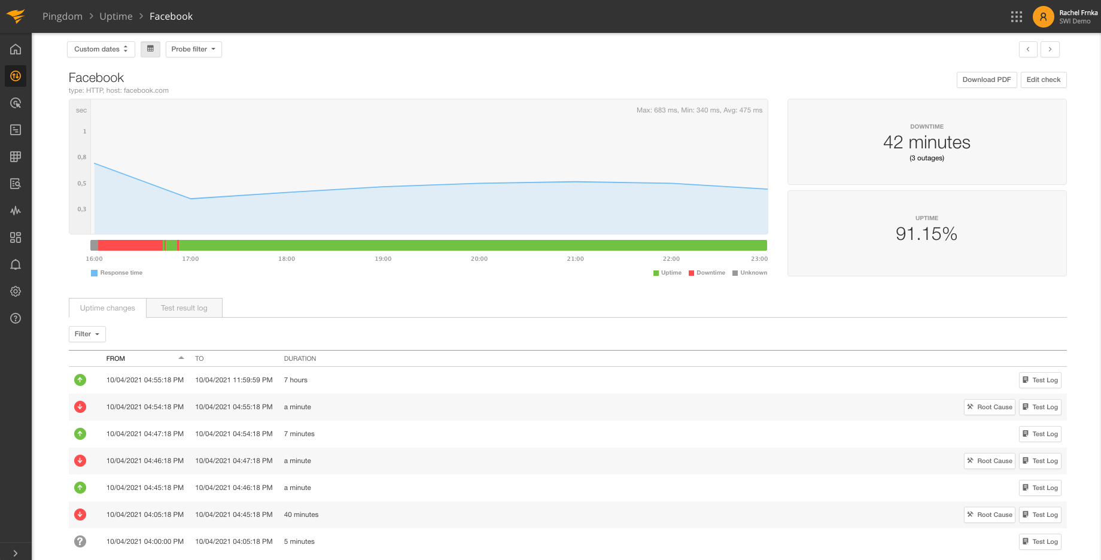Click the Uptime breadcrumb

click(x=116, y=16)
